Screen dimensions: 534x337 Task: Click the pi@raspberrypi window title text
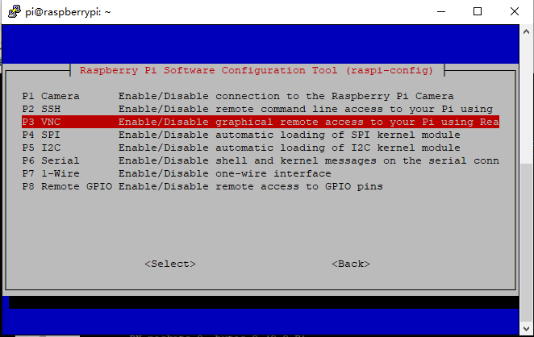pos(68,12)
